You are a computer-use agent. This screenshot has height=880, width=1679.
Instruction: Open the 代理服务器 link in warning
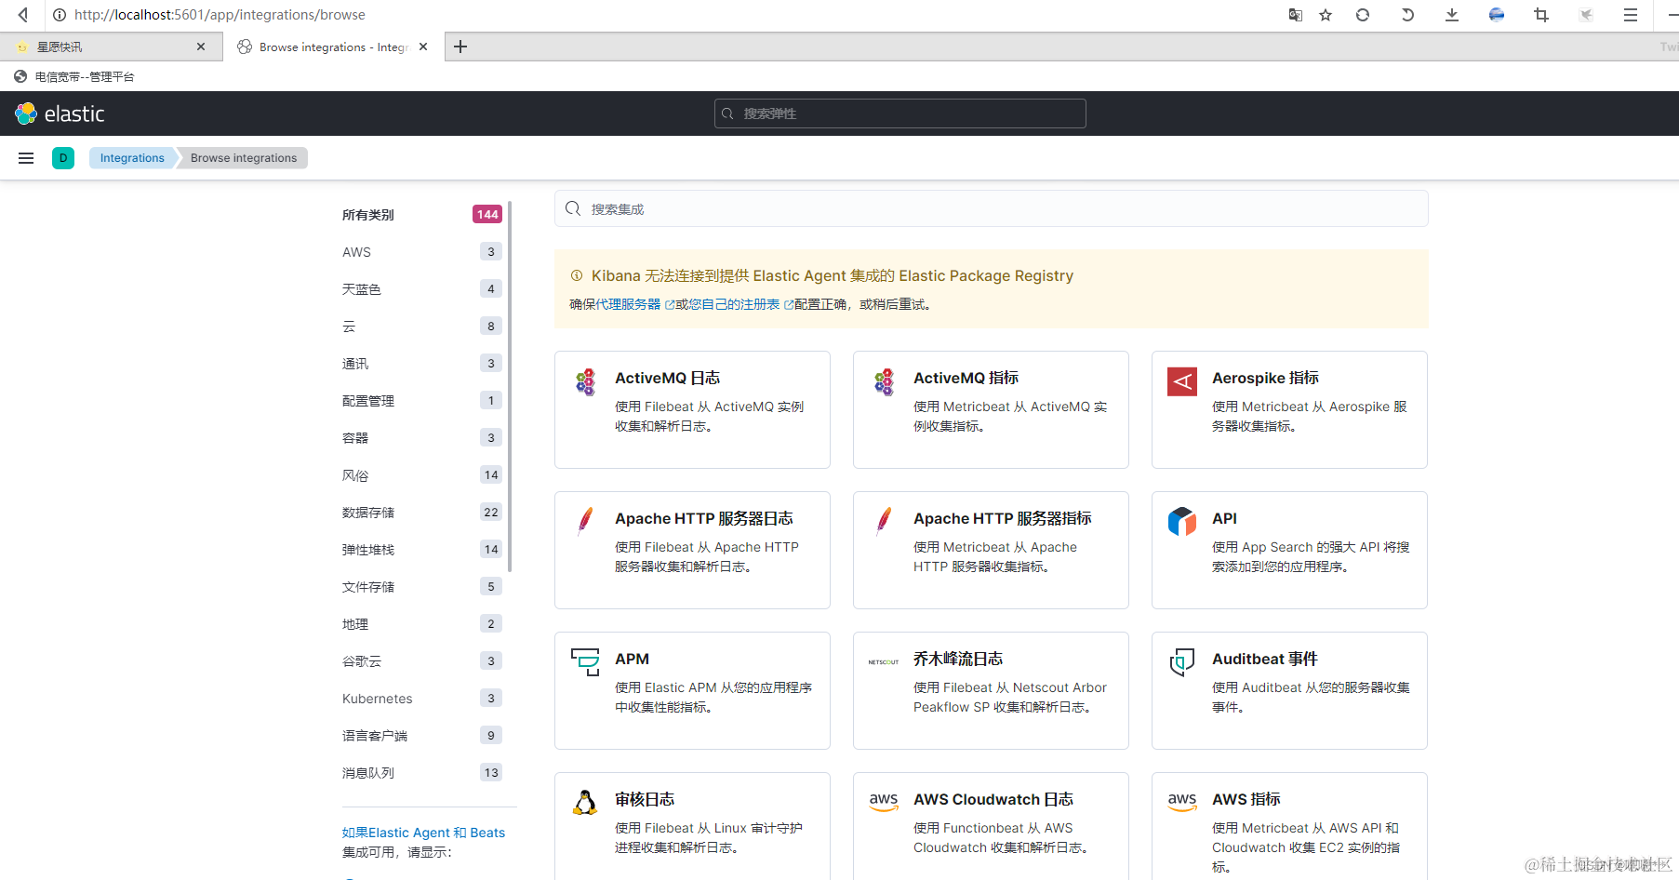pyautogui.click(x=634, y=304)
